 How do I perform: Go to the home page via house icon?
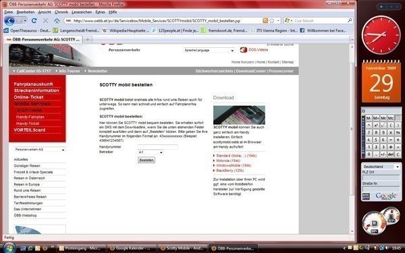(57, 21)
